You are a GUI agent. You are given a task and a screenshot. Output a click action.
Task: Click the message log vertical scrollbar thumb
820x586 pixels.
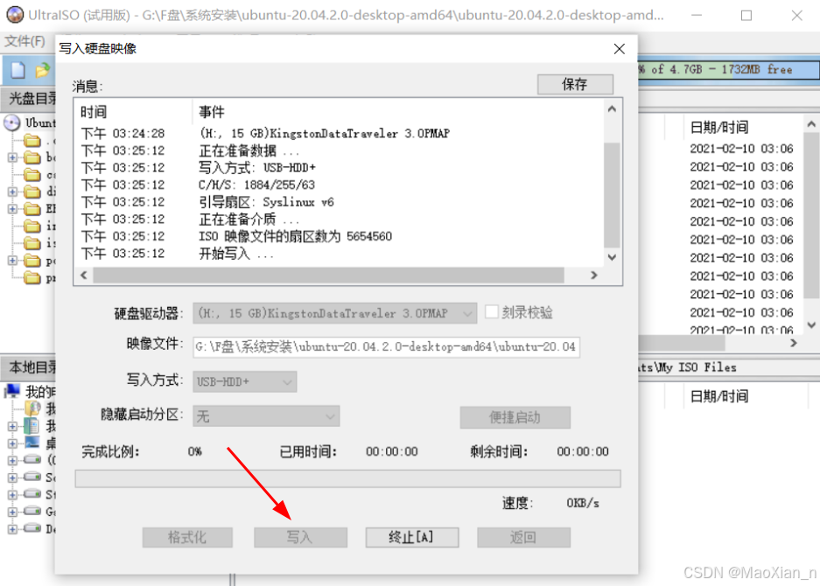[612, 194]
